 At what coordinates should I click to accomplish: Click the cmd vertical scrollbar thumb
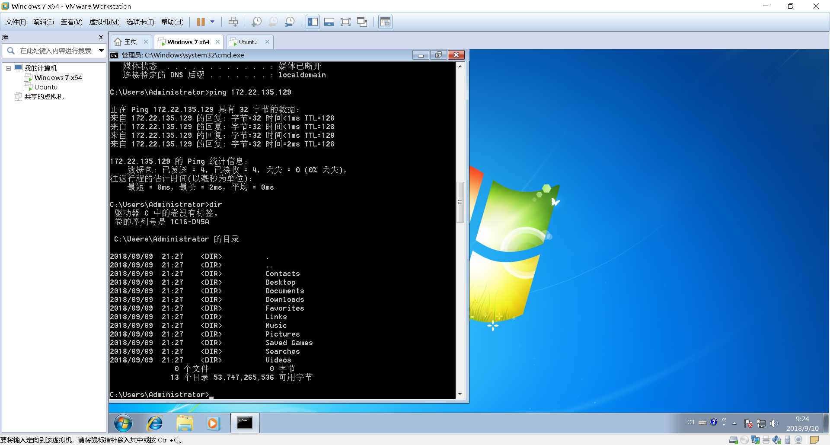(x=460, y=202)
